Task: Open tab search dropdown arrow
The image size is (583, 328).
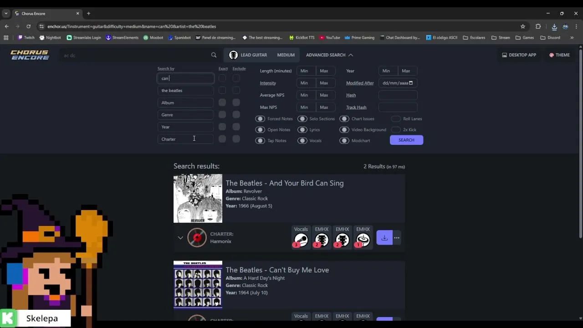Action: [x=6, y=13]
